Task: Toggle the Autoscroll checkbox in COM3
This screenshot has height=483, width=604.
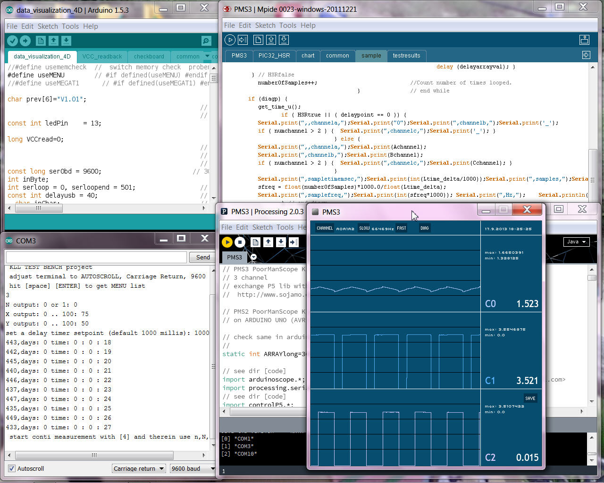Action: coord(12,468)
